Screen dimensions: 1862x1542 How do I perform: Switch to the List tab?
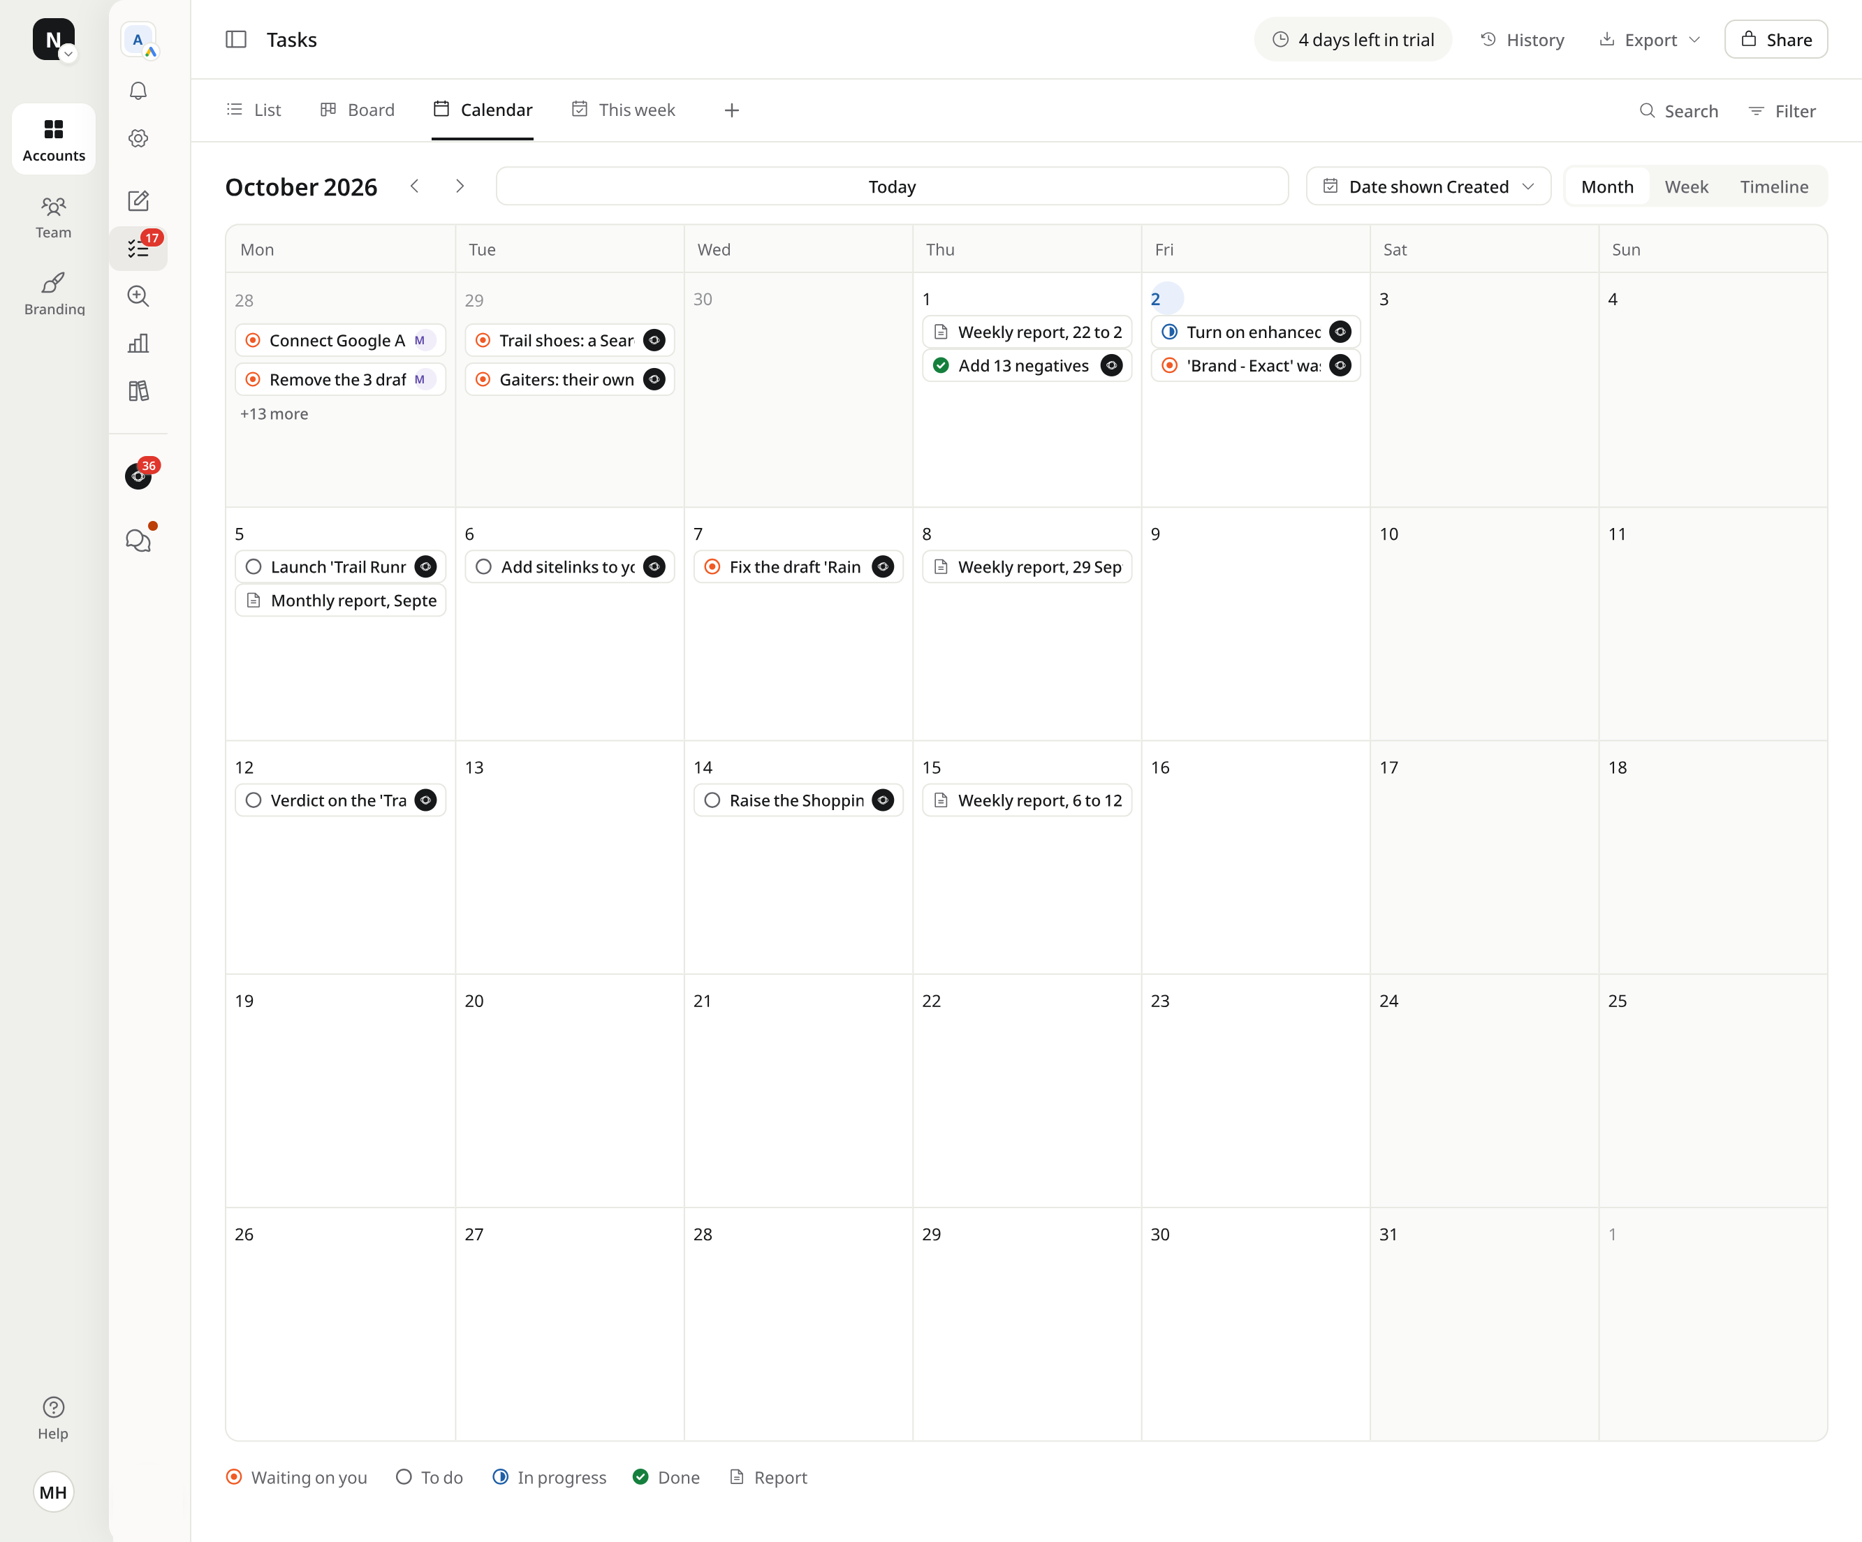click(x=254, y=110)
